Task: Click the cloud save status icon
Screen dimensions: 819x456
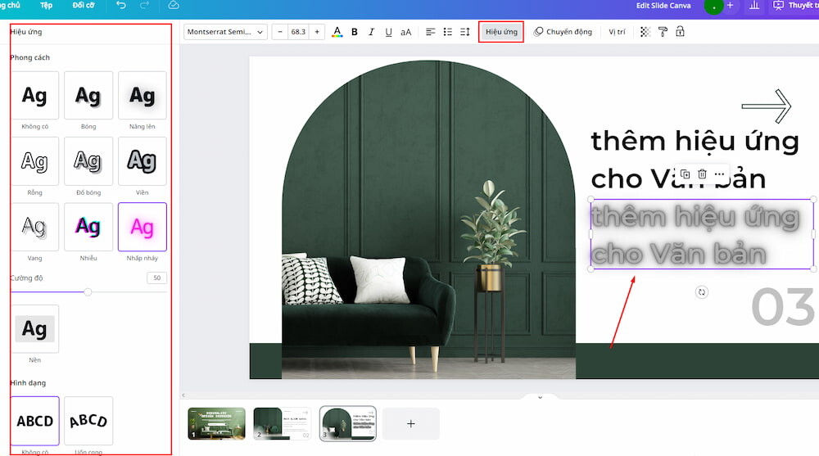Action: [x=174, y=5]
